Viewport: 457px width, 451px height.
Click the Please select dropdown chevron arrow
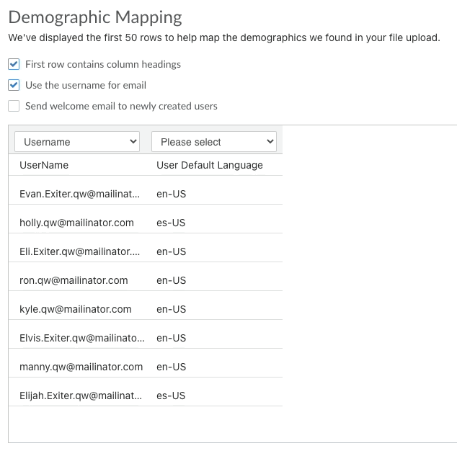[270, 142]
